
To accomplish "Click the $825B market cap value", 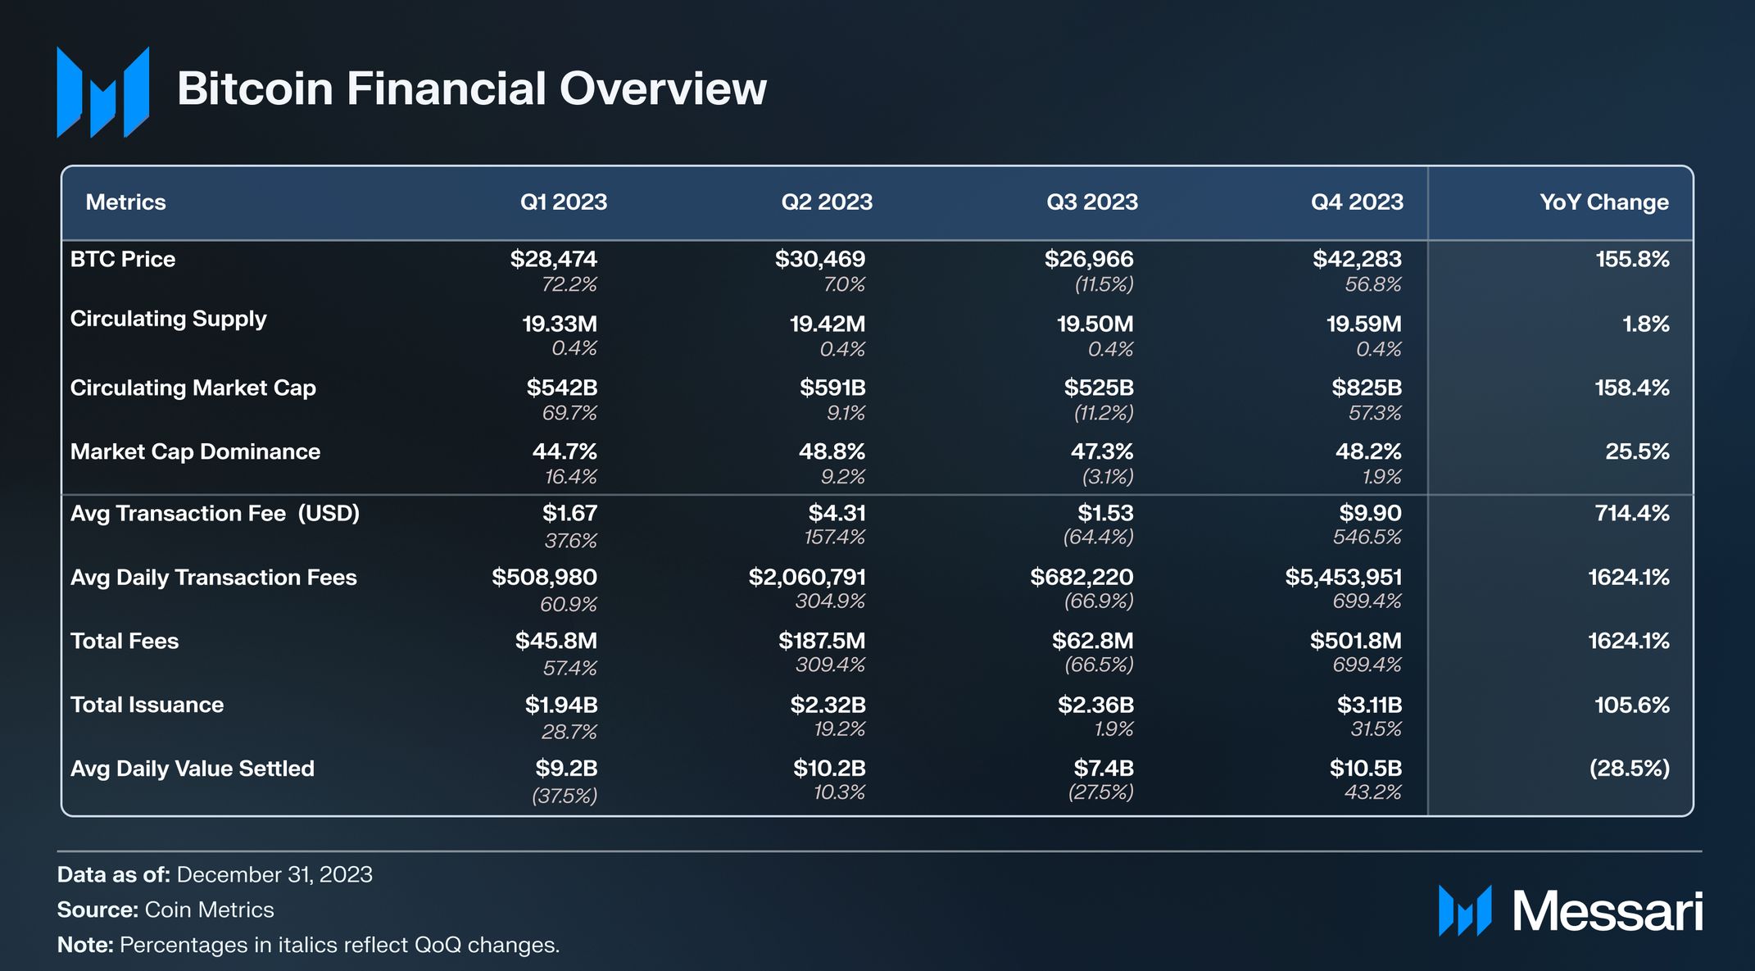I will [1367, 388].
